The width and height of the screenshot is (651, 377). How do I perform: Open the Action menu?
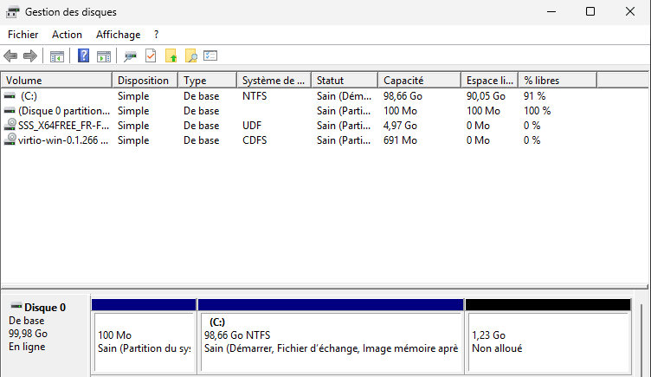tap(67, 35)
